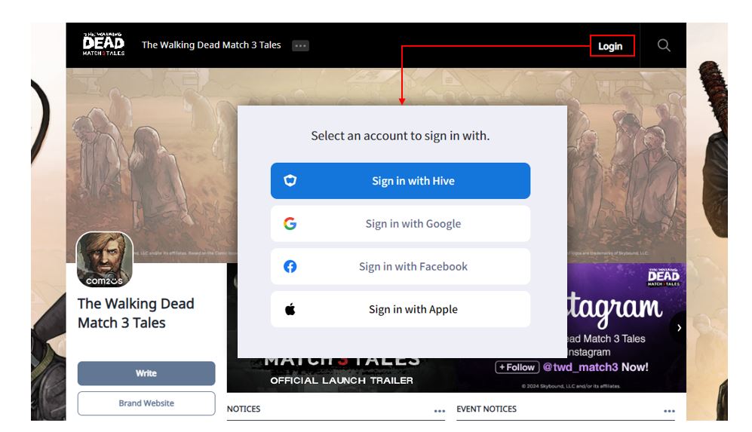This screenshot has height=432, width=752.
Task: Click the Facebook logo icon
Action: click(x=290, y=267)
